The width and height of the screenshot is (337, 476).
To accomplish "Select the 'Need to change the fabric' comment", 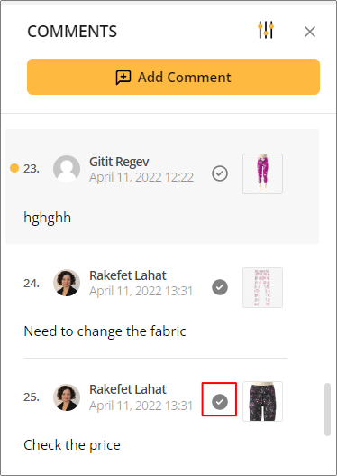I will 105,331.
